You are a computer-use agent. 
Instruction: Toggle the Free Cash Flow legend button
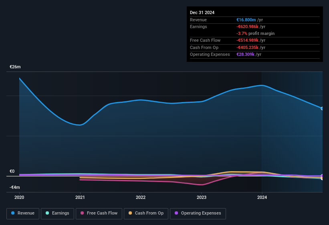(99, 214)
